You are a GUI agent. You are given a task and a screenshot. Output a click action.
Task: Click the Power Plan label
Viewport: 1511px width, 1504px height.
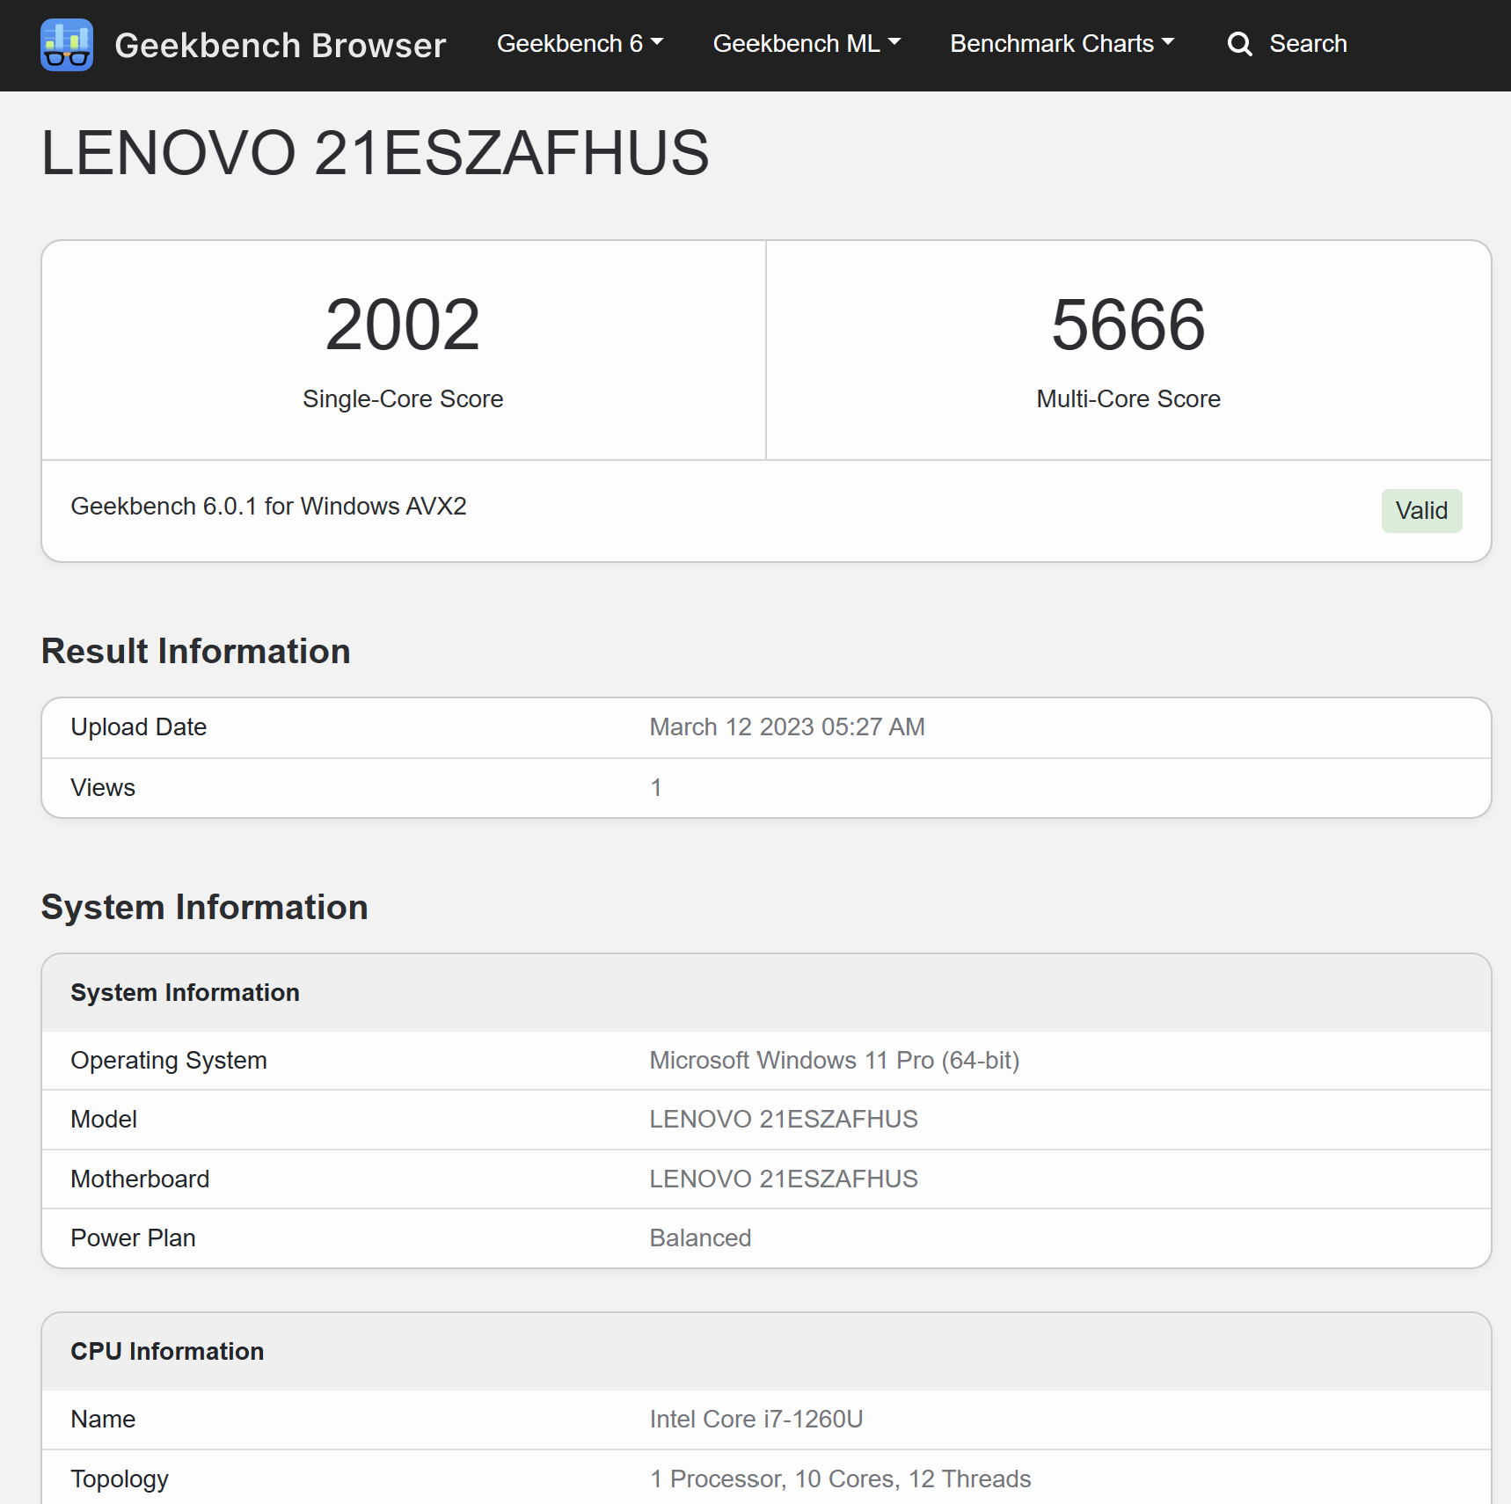coord(133,1238)
